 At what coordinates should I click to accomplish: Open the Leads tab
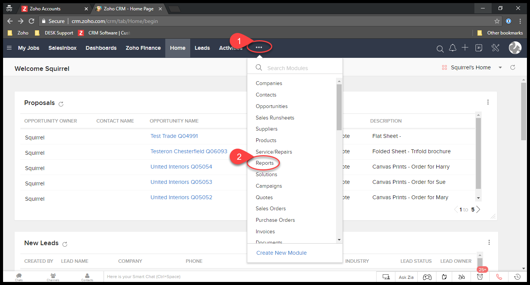click(202, 48)
